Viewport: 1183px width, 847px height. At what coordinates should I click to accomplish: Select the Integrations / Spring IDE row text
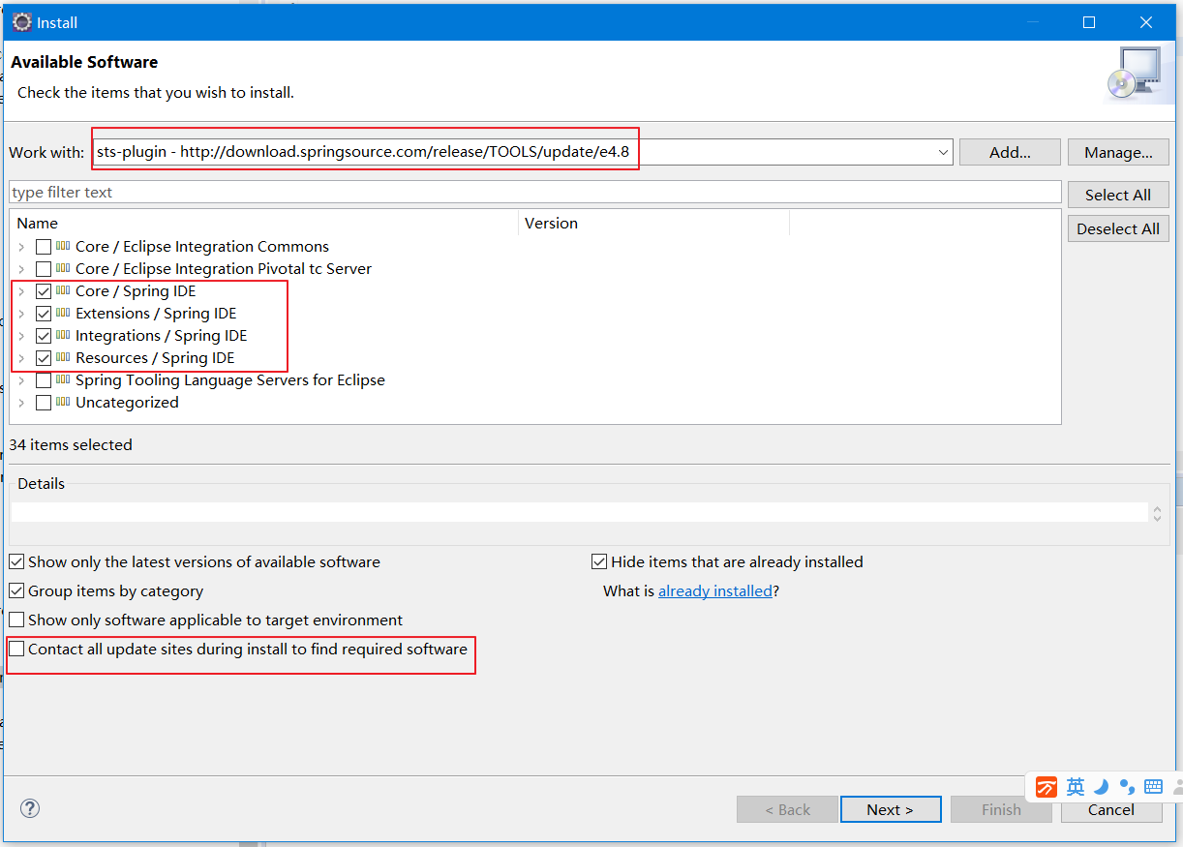click(161, 335)
